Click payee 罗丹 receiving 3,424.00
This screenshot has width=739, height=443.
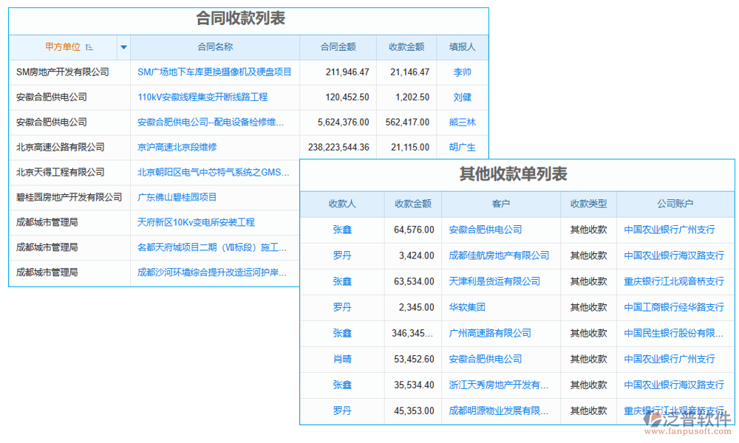[341, 255]
